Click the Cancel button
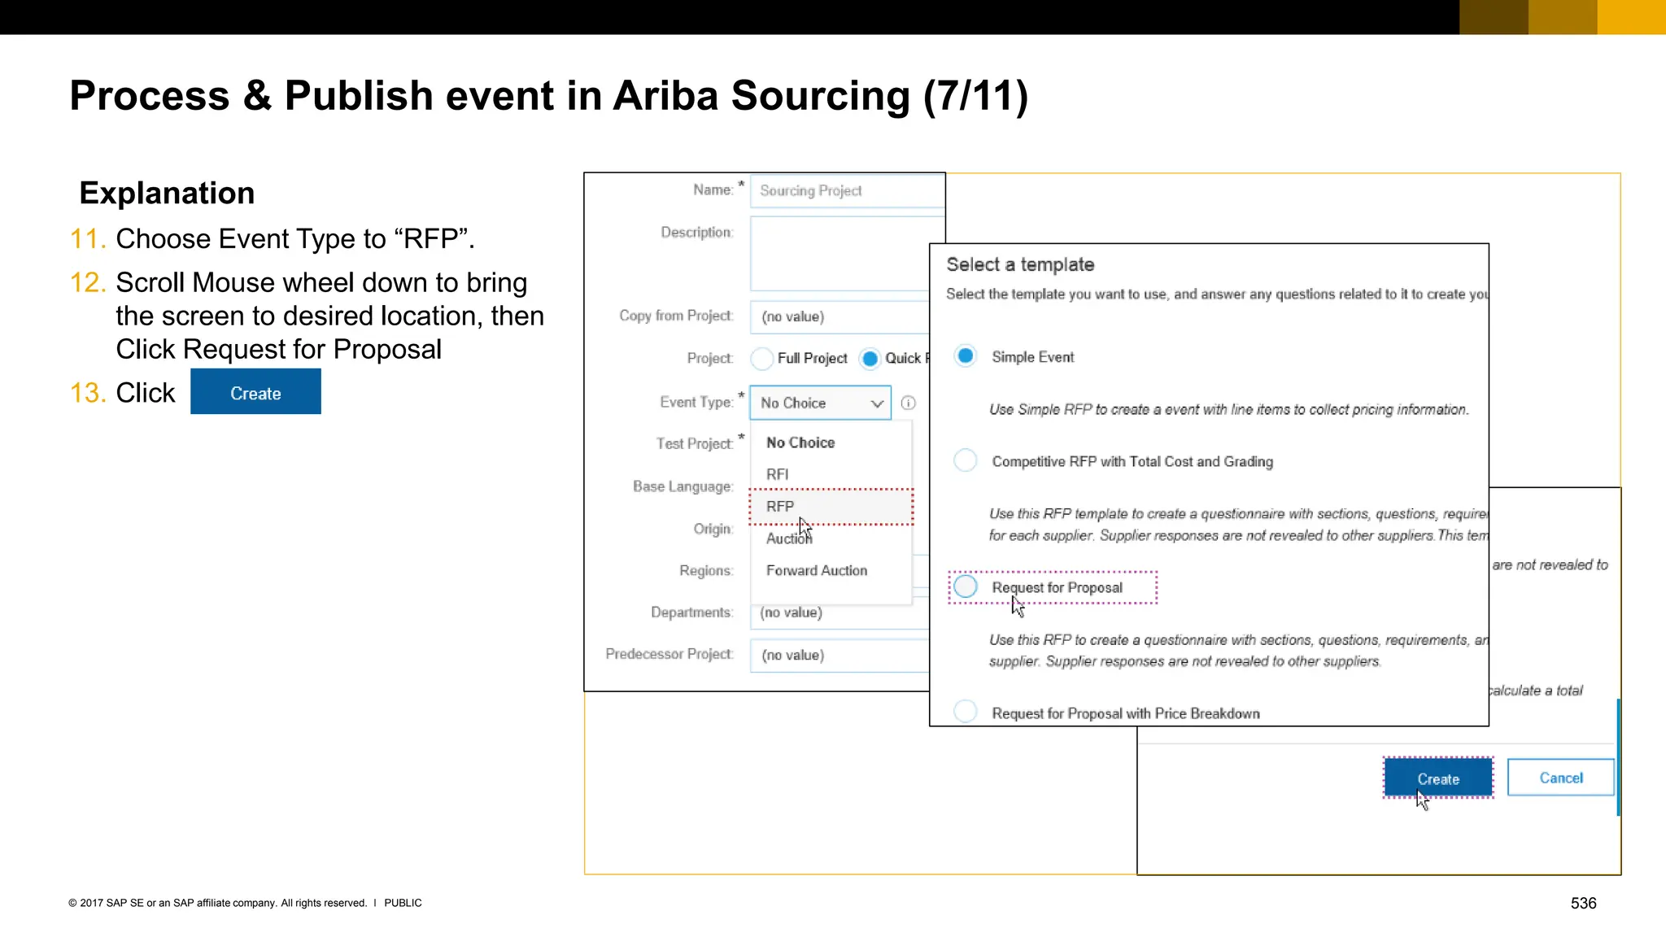This screenshot has height=937, width=1666. (1561, 778)
